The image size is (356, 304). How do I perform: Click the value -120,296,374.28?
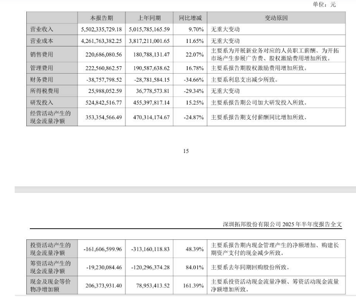click(x=150, y=268)
